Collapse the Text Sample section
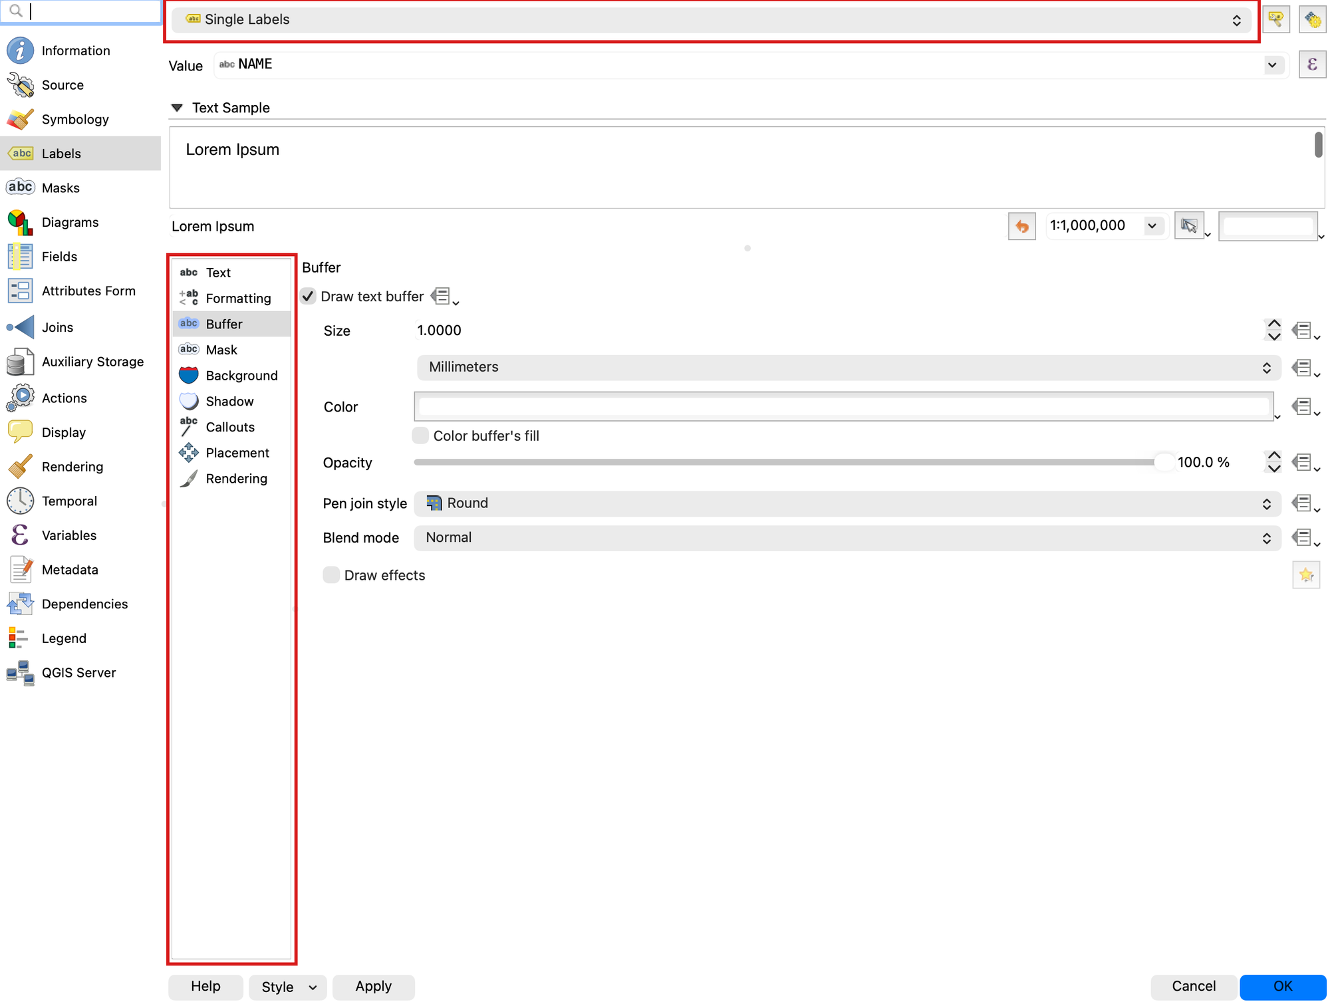Screen dimensions: 1330x1008 (x=177, y=108)
